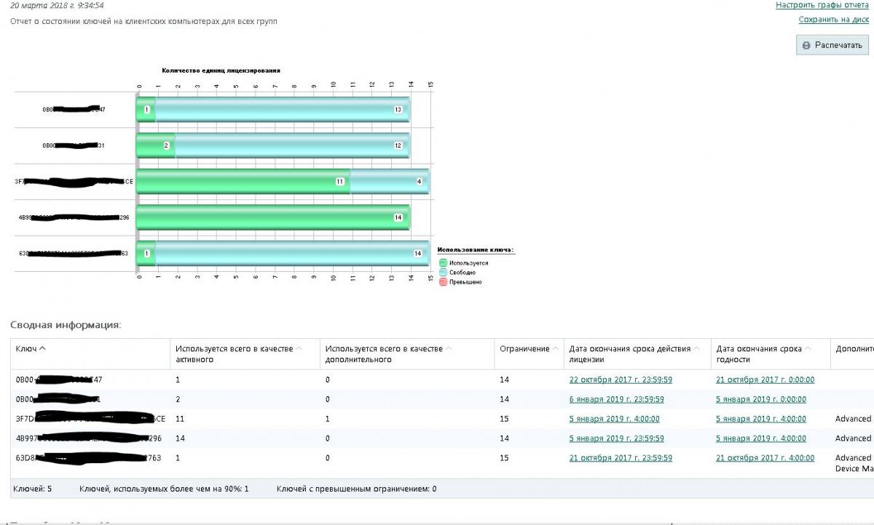Open license end date in 3F7D key row
874x525 pixels.
tap(614, 419)
